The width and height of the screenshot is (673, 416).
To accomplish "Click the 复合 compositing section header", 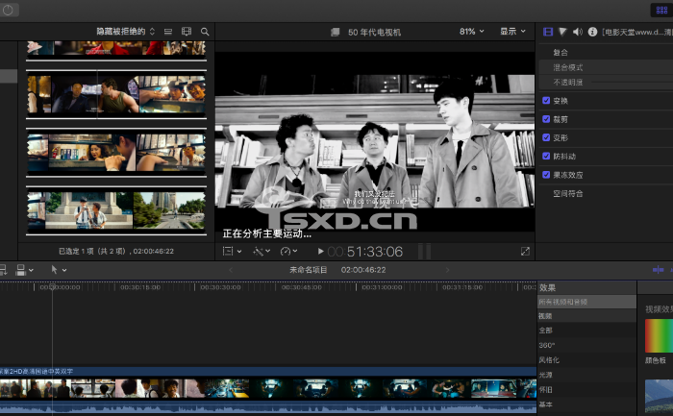I will click(x=561, y=52).
